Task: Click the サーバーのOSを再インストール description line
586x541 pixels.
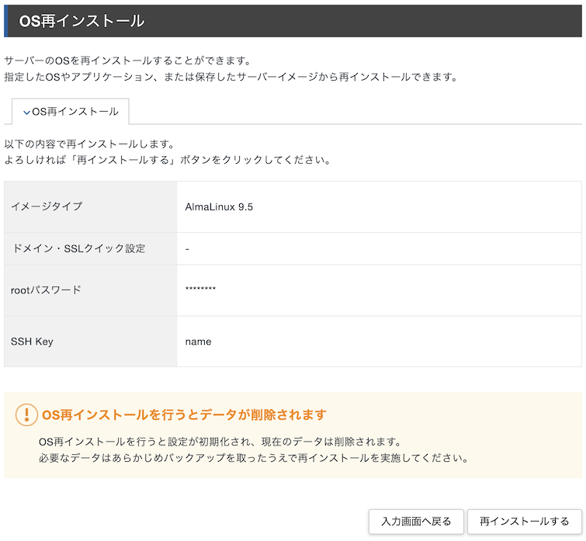Action: [x=128, y=61]
